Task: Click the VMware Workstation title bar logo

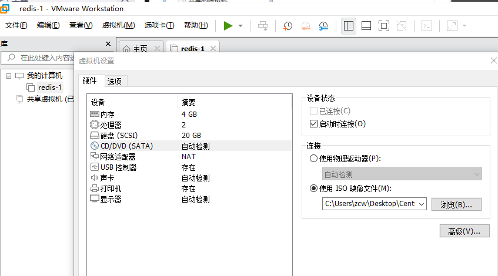Action: click(5, 9)
